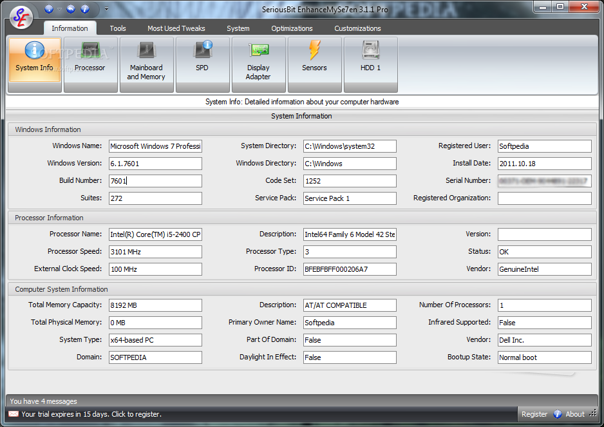Minimize the EnhanceMySe7en window
This screenshot has height=427, width=604.
[x=543, y=7]
